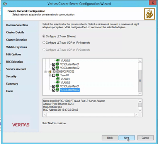Open the Edit Options step
This screenshot has width=158, height=144.
coord(14,55)
